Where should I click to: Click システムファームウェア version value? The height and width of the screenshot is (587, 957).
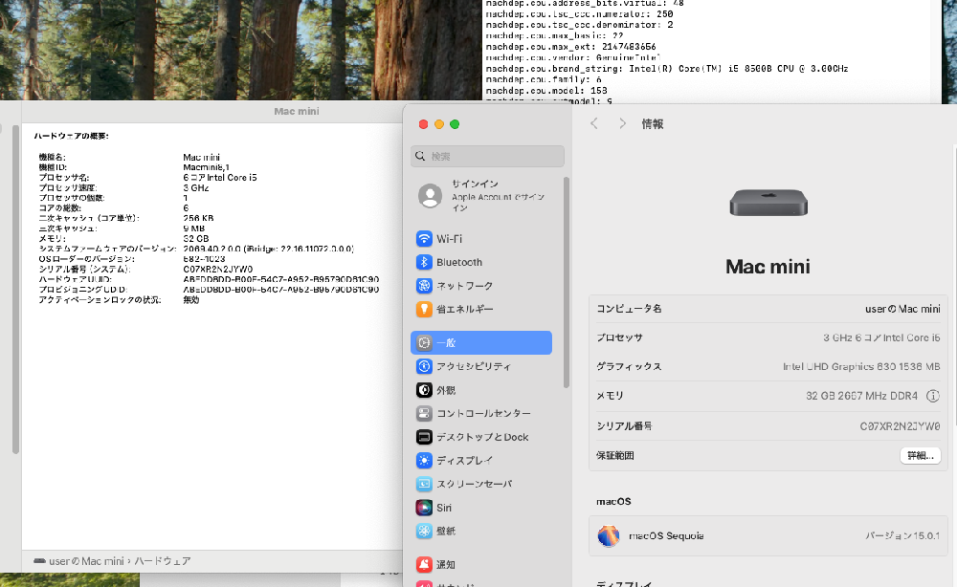[269, 249]
